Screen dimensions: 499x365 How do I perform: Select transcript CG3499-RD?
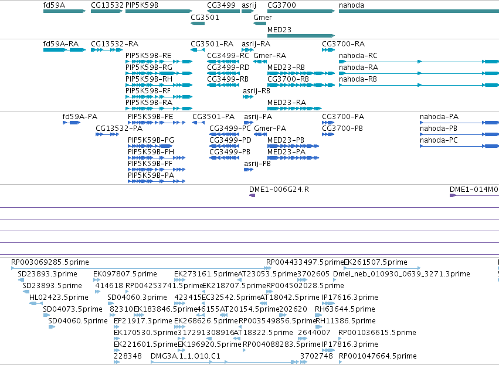228,67
